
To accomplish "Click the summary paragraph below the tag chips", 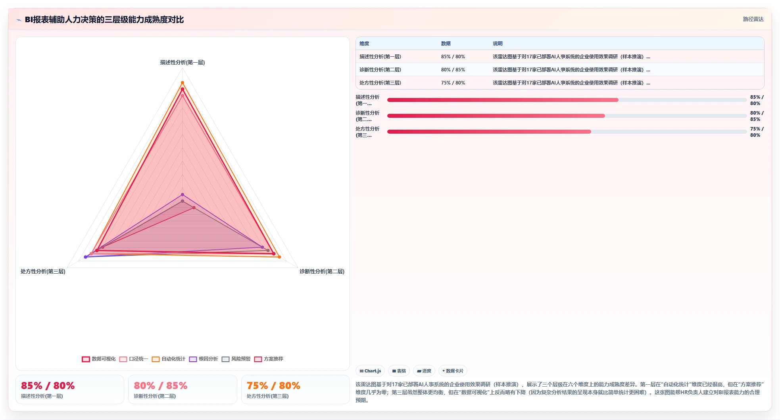I will click(559, 392).
